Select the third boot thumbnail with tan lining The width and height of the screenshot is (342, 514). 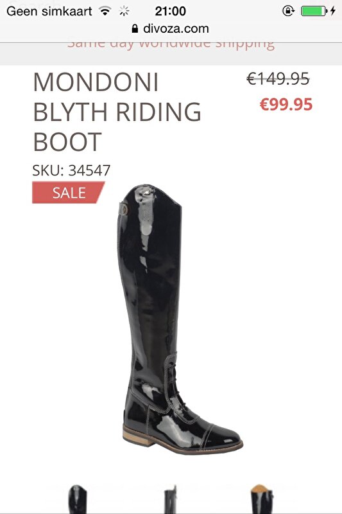pyautogui.click(x=262, y=499)
